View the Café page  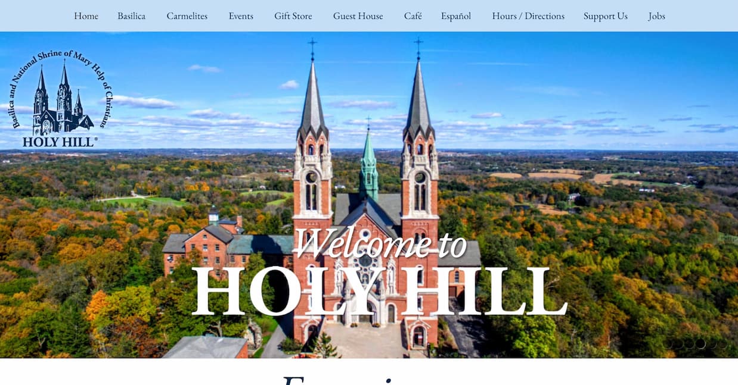point(413,16)
